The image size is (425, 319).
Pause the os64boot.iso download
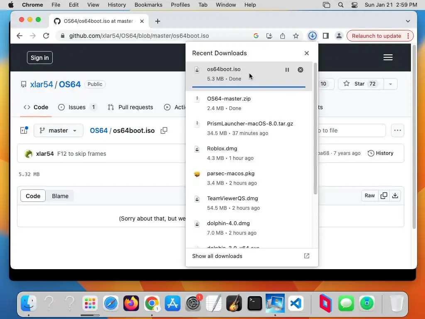287,70
